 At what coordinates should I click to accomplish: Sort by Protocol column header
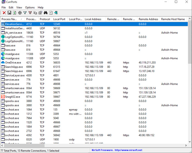point(45,19)
